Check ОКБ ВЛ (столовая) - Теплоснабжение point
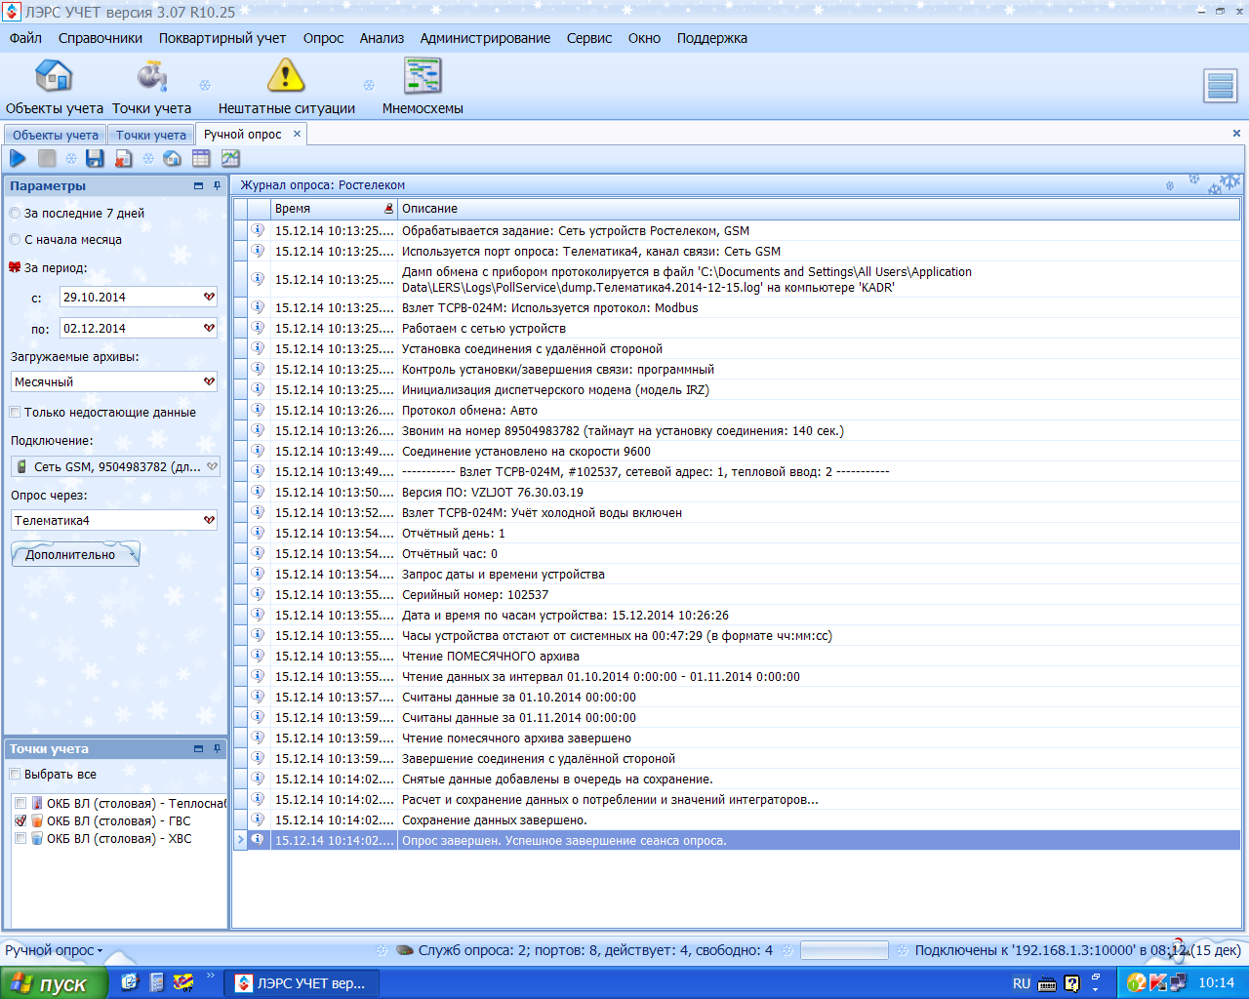The width and height of the screenshot is (1249, 999). pyautogui.click(x=20, y=803)
